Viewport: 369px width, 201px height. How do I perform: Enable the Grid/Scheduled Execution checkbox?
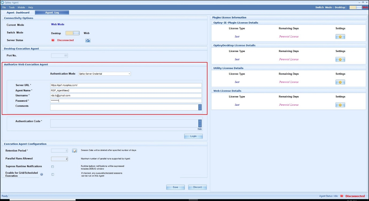tap(52, 174)
